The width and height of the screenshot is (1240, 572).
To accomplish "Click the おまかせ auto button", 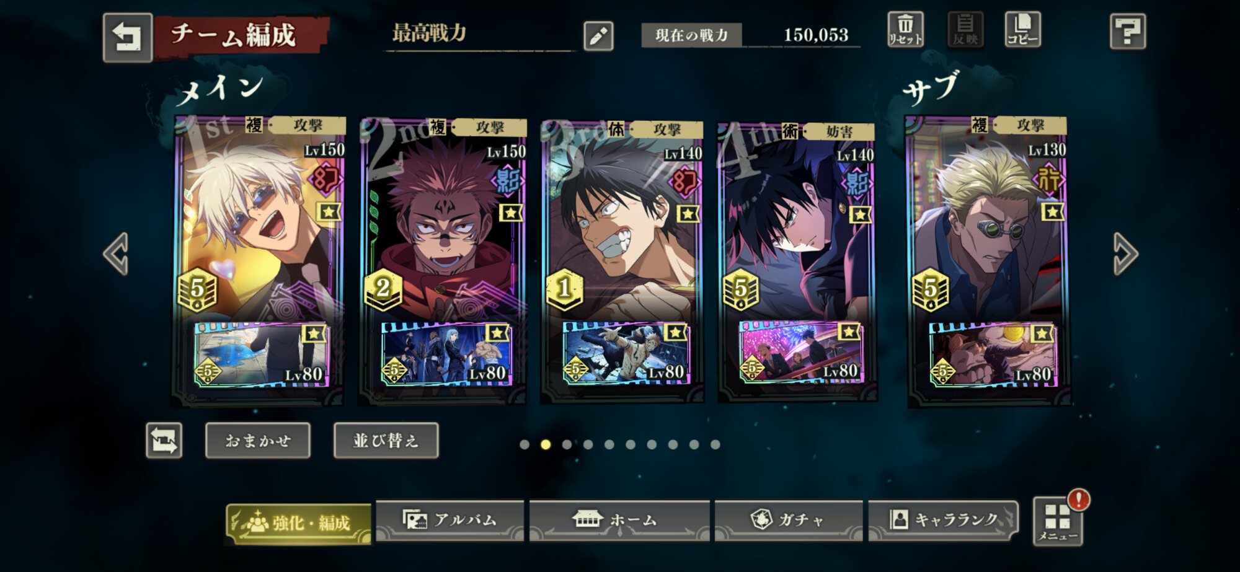I will 258,441.
